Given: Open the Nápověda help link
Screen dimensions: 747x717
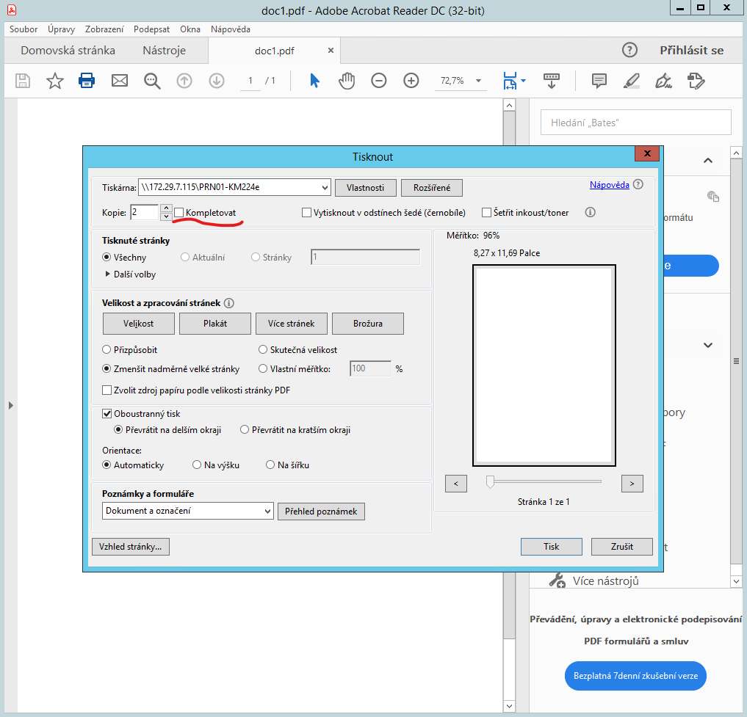Looking at the screenshot, I should [x=610, y=185].
